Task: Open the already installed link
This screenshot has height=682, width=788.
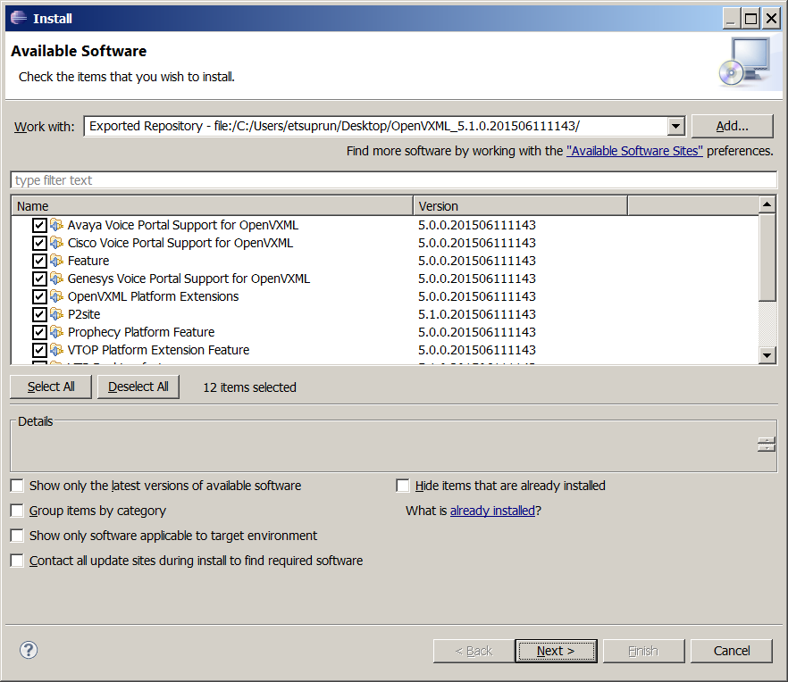Action: coord(492,511)
